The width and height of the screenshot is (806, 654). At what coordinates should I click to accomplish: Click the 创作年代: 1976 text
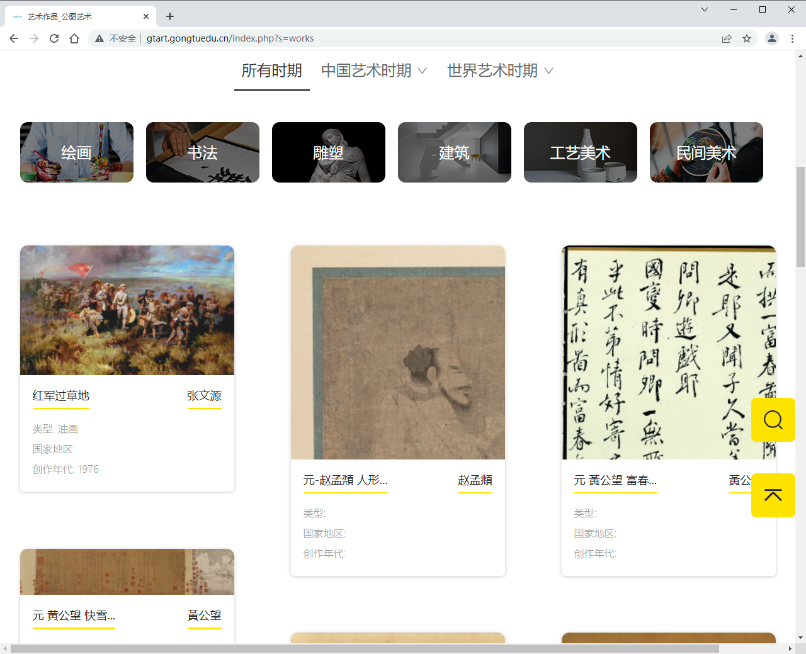tap(65, 470)
